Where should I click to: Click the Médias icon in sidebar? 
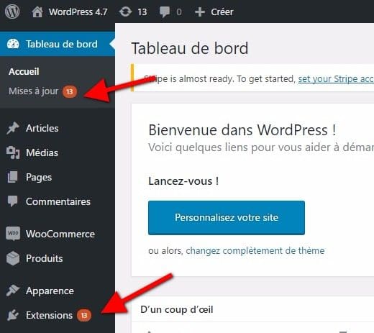click(13, 152)
